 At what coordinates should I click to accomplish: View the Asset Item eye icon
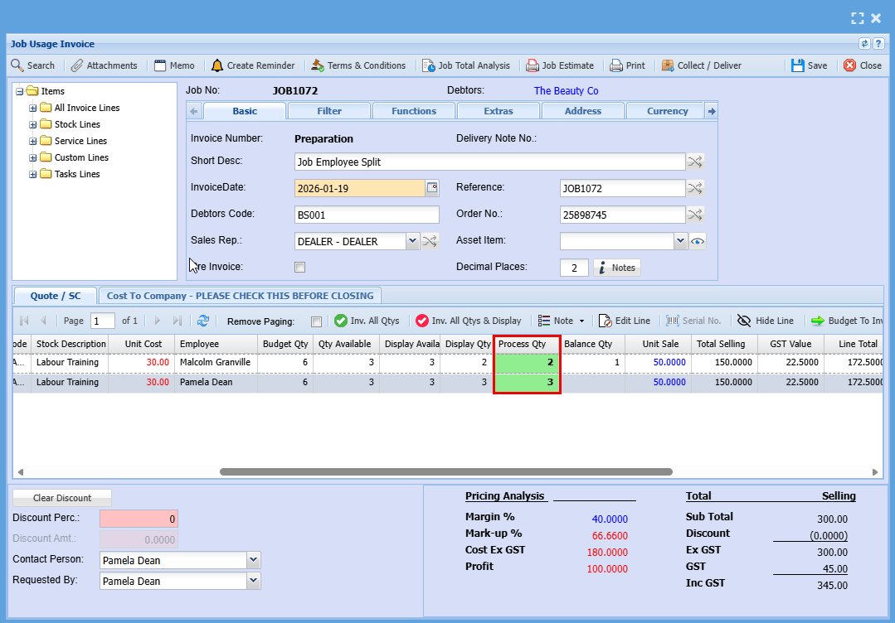pos(698,241)
